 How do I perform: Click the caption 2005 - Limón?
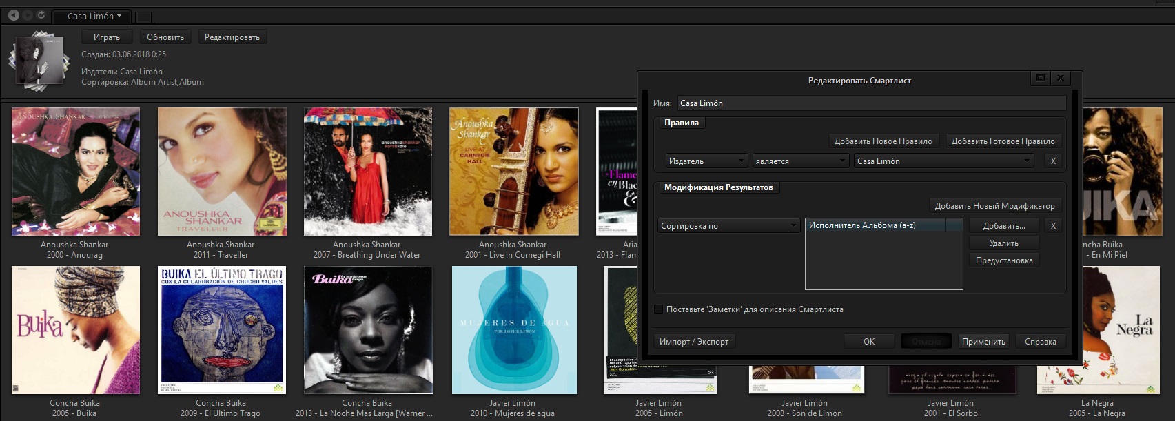[x=659, y=413]
